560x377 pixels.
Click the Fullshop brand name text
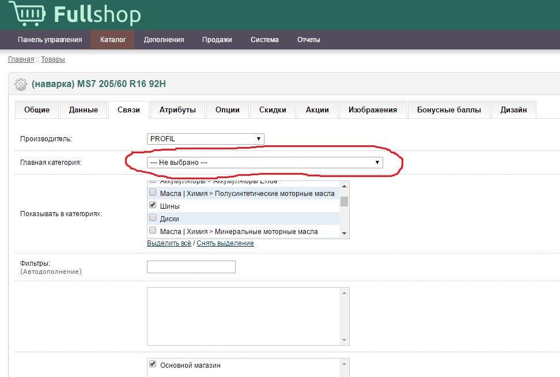point(97,15)
